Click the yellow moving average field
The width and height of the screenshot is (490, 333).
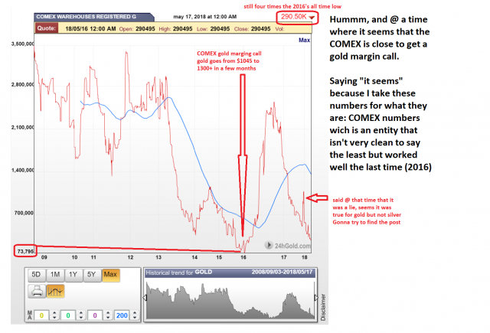[x=41, y=315]
